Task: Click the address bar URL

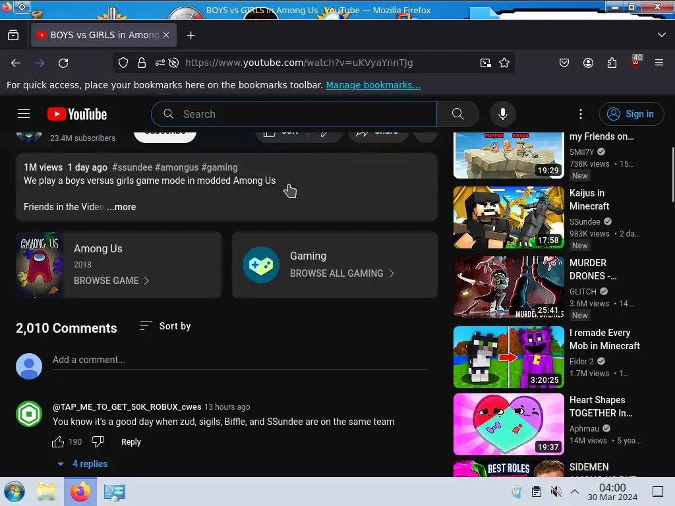Action: (x=299, y=63)
